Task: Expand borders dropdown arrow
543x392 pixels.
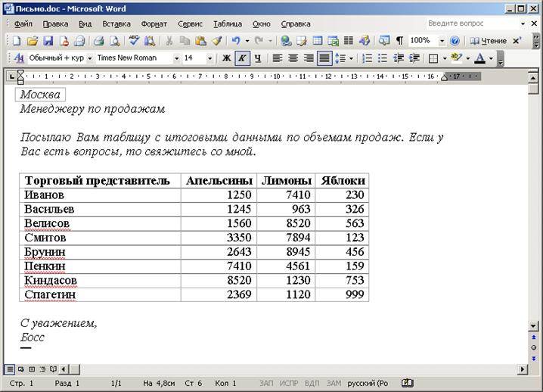Action: (x=445, y=58)
